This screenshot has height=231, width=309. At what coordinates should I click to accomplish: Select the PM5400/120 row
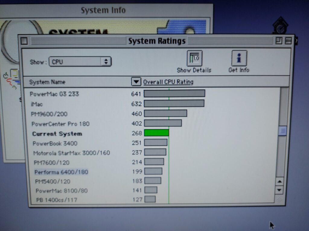point(152,181)
